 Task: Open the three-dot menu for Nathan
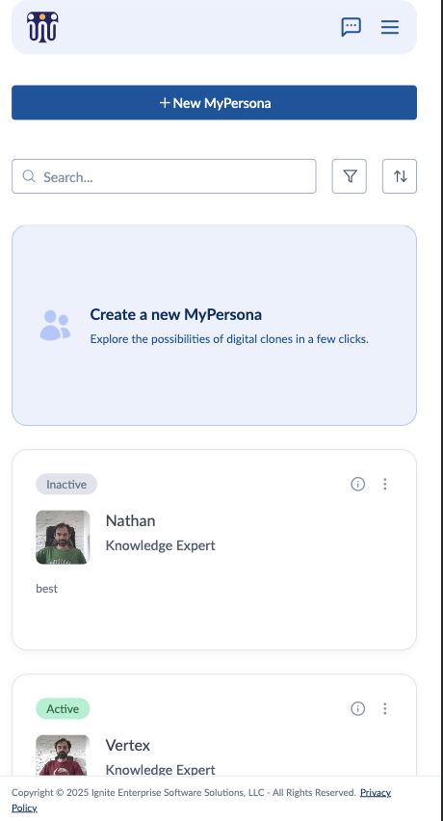pyautogui.click(x=385, y=484)
